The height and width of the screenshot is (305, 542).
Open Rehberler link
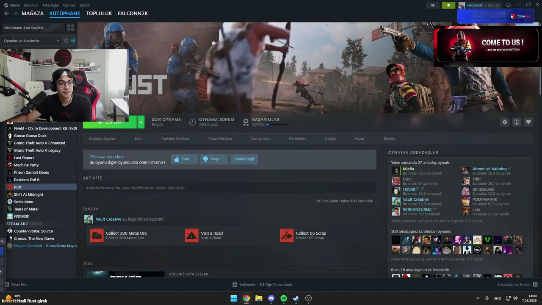(297, 139)
